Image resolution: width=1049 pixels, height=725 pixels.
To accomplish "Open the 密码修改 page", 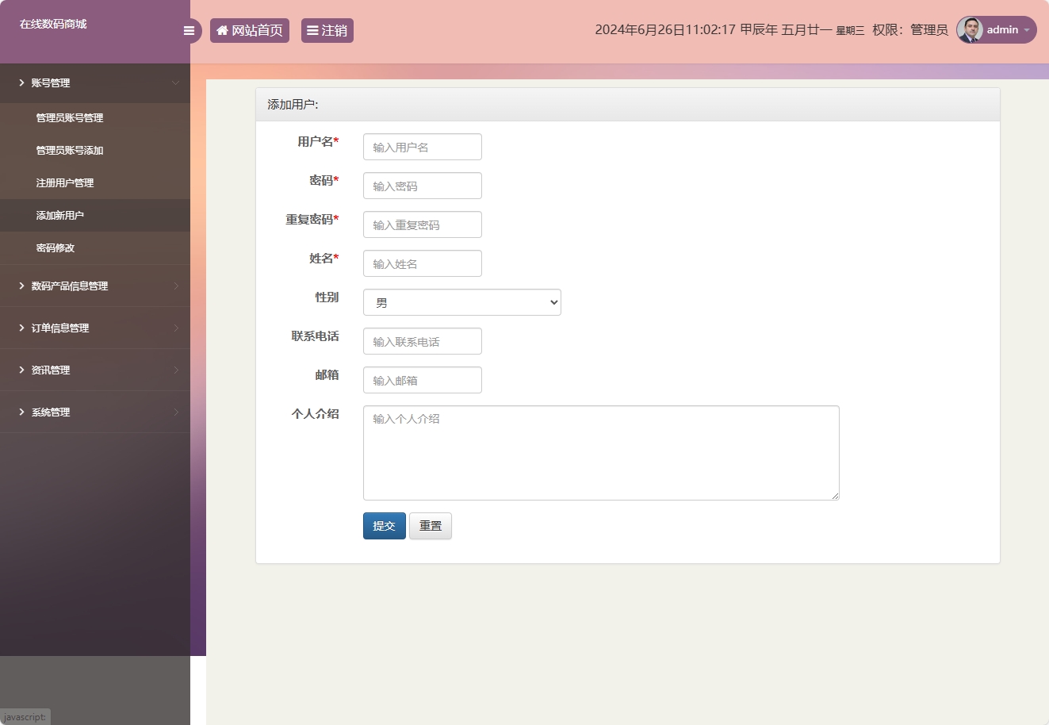I will click(x=55, y=247).
